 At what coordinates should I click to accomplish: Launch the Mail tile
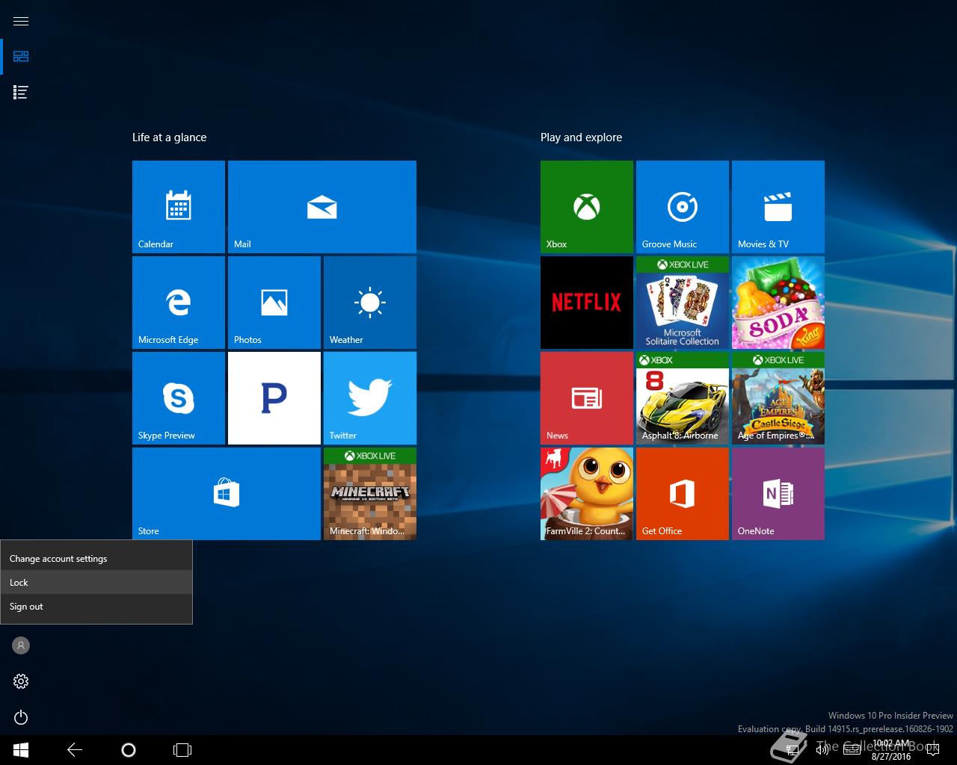click(322, 207)
